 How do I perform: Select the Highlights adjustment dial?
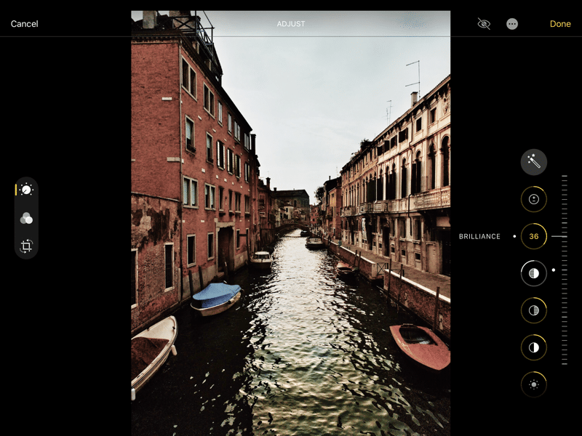click(534, 273)
